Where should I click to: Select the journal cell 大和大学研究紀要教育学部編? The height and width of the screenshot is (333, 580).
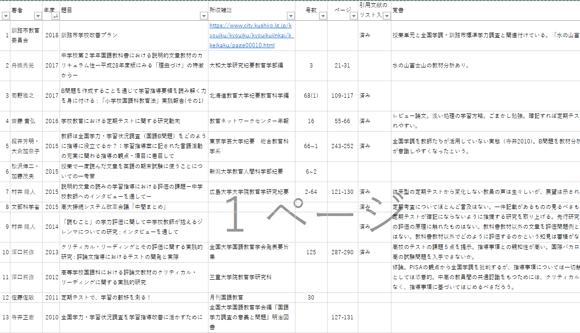point(251,66)
